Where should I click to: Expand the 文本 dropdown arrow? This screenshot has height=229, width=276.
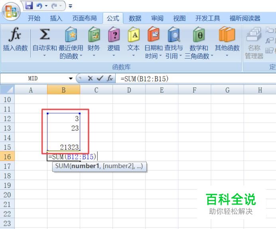134,56
